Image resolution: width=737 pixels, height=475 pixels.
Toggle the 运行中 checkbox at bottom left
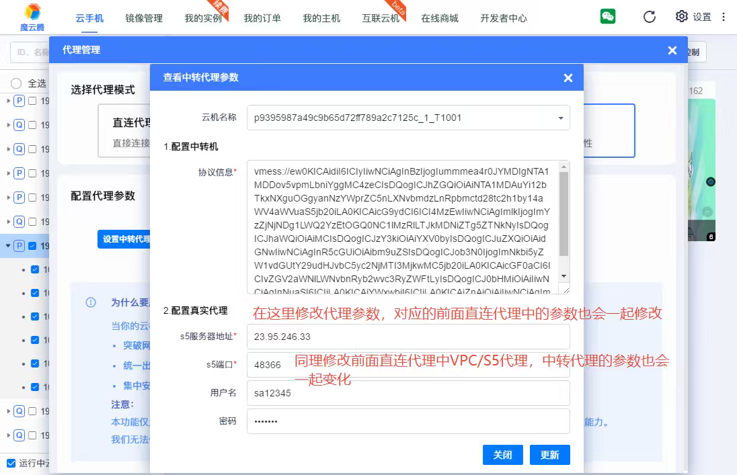pos(11,462)
